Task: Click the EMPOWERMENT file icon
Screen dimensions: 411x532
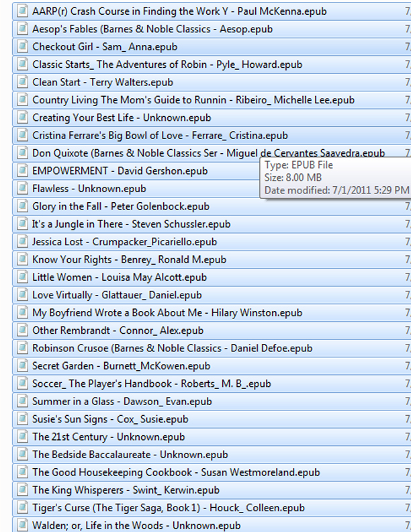Action: tap(22, 171)
